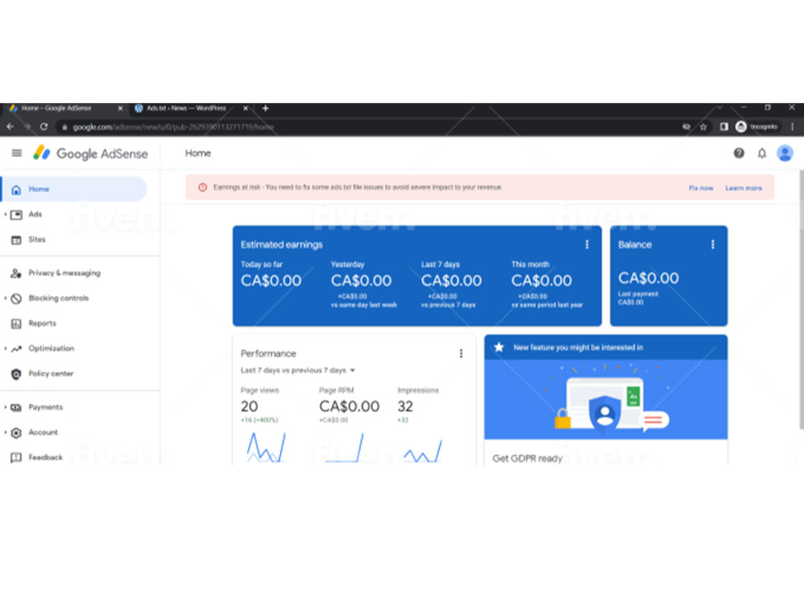804x603 pixels.
Task: Select Sites in the sidebar
Action: [x=37, y=240]
